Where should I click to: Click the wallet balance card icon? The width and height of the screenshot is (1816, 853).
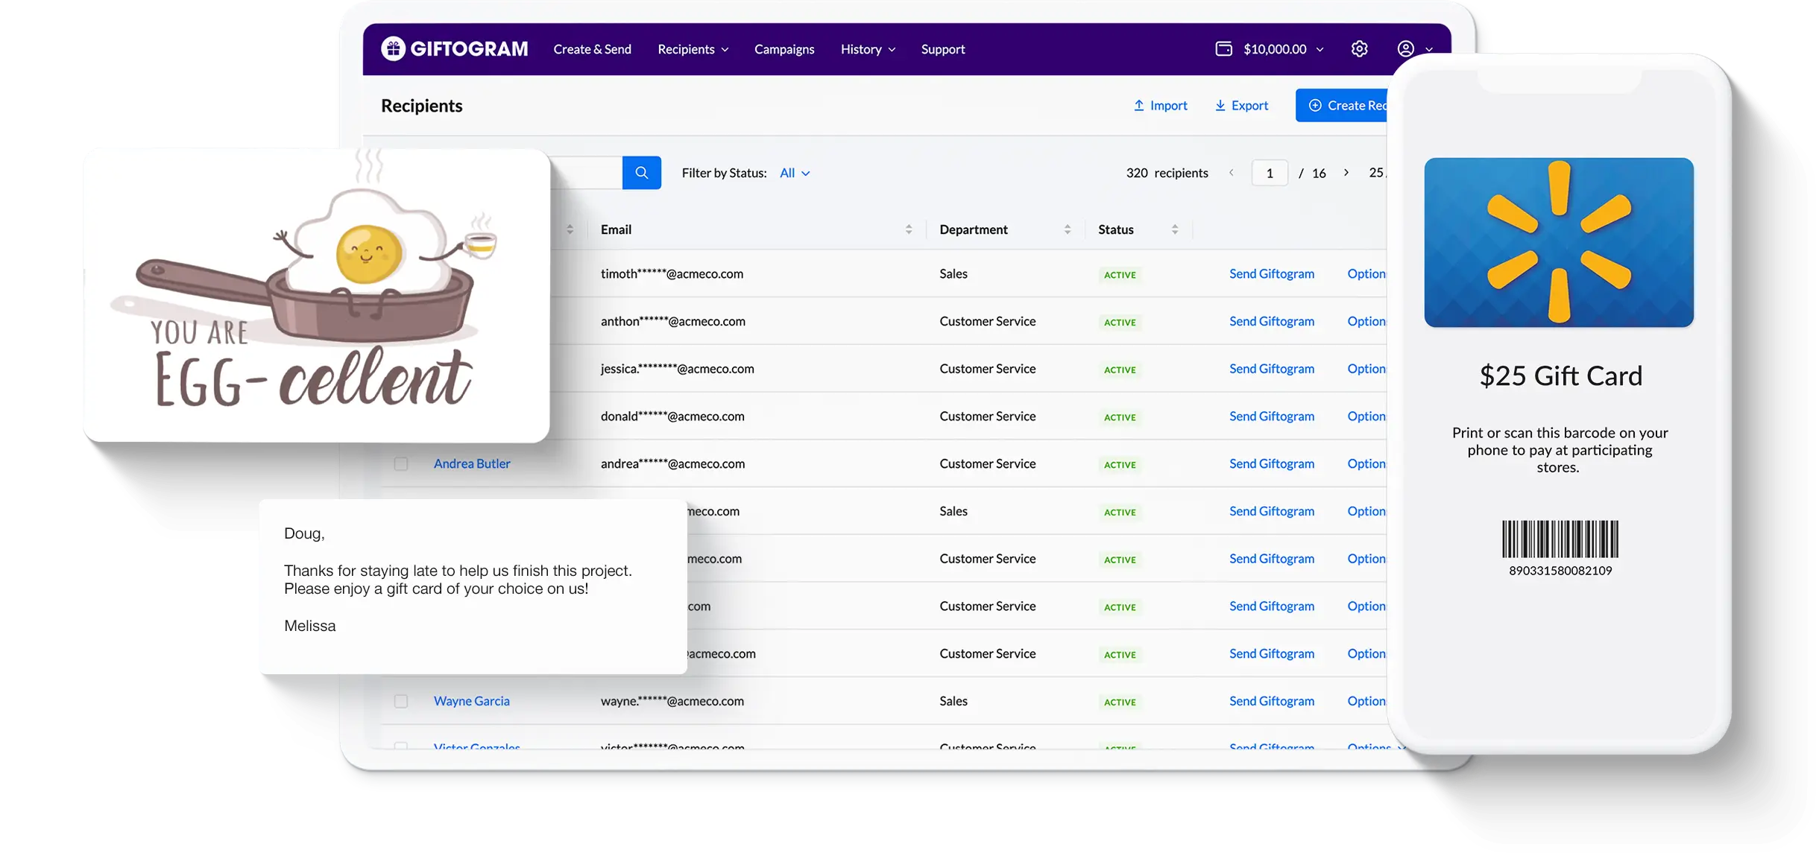click(1223, 49)
